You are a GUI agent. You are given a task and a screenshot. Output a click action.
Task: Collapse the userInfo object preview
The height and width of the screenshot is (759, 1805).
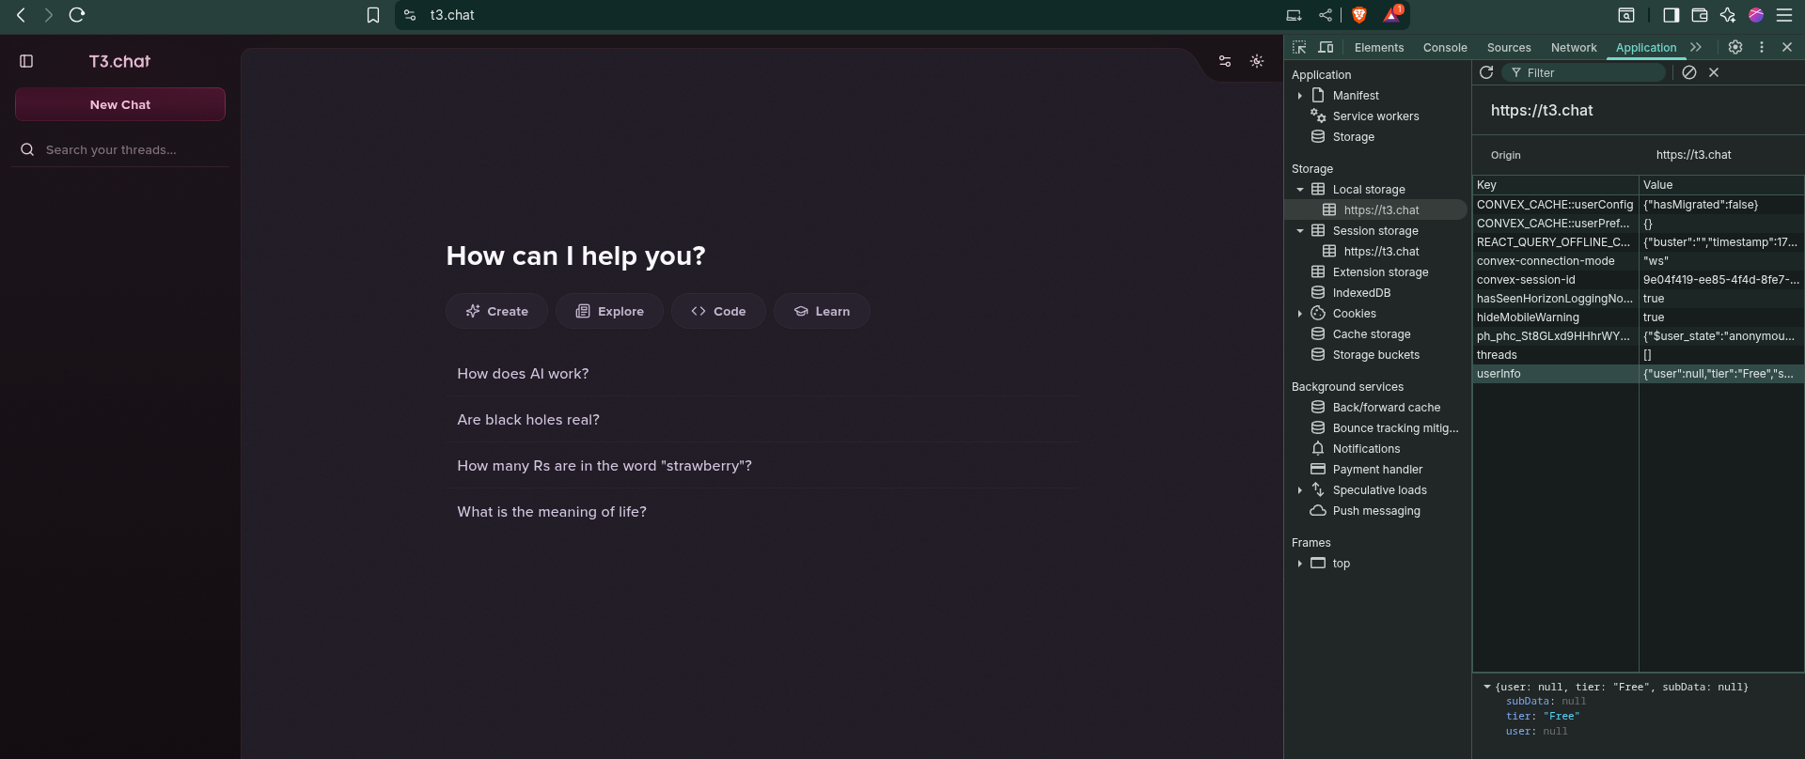tap(1487, 687)
